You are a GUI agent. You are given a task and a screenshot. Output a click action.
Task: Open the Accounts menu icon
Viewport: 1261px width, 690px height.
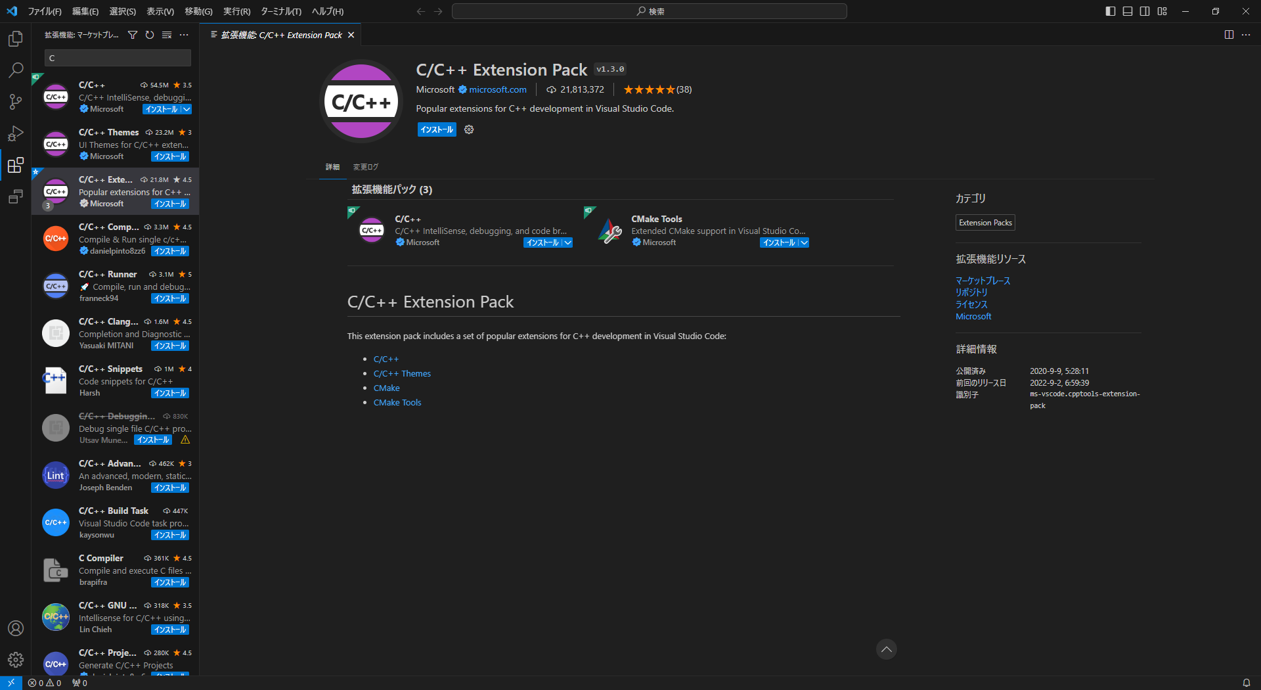click(x=16, y=628)
